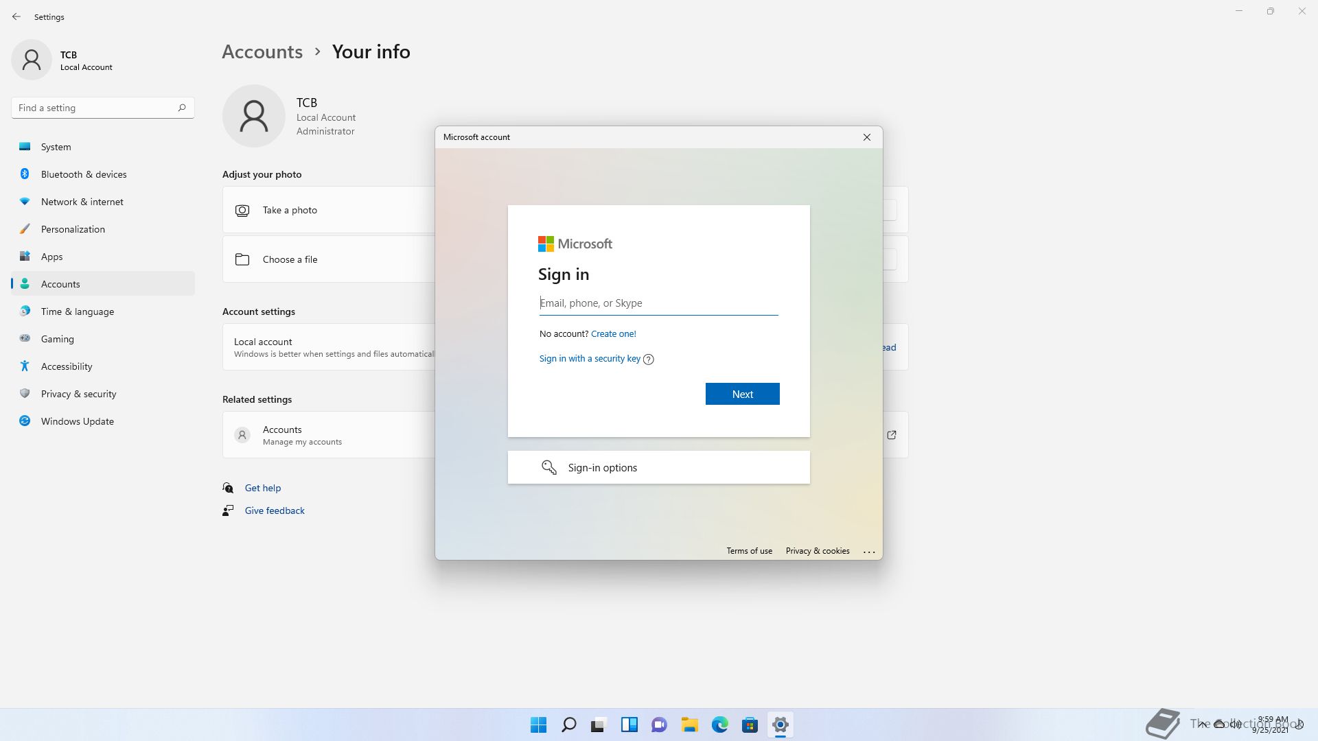Click the TCB profile avatar in sidebar
Image resolution: width=1318 pixels, height=741 pixels.
click(x=32, y=60)
